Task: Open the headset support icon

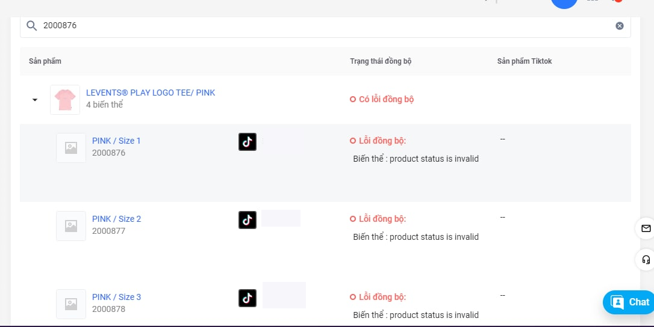Action: coord(646,260)
